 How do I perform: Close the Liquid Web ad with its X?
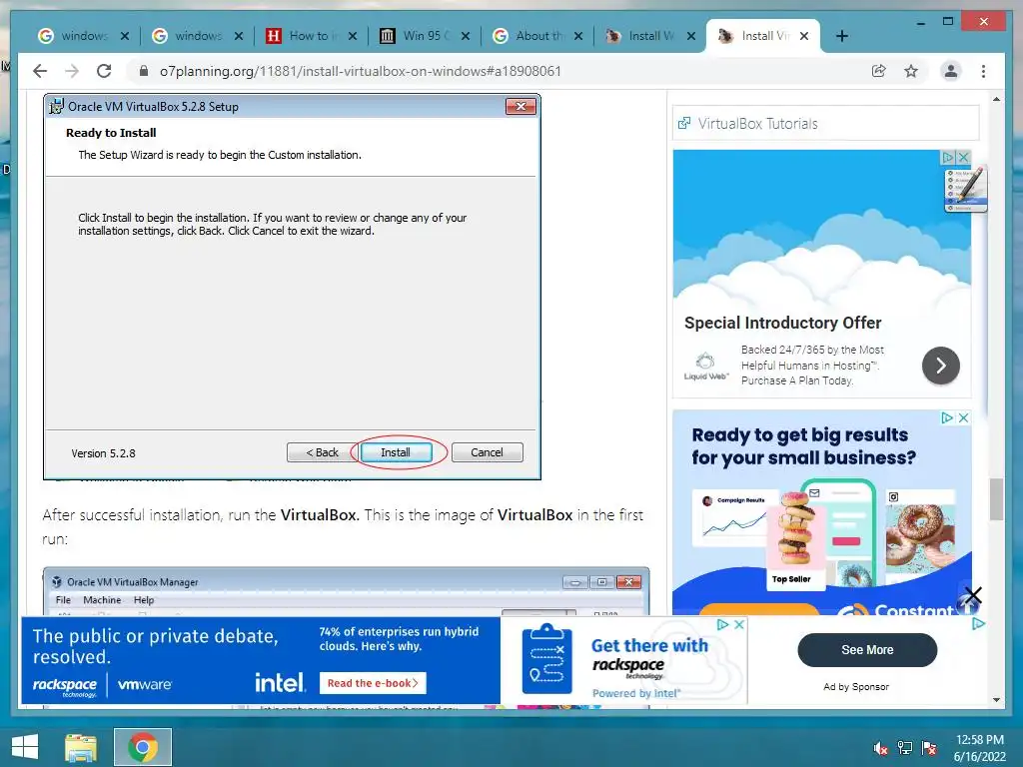[963, 157]
